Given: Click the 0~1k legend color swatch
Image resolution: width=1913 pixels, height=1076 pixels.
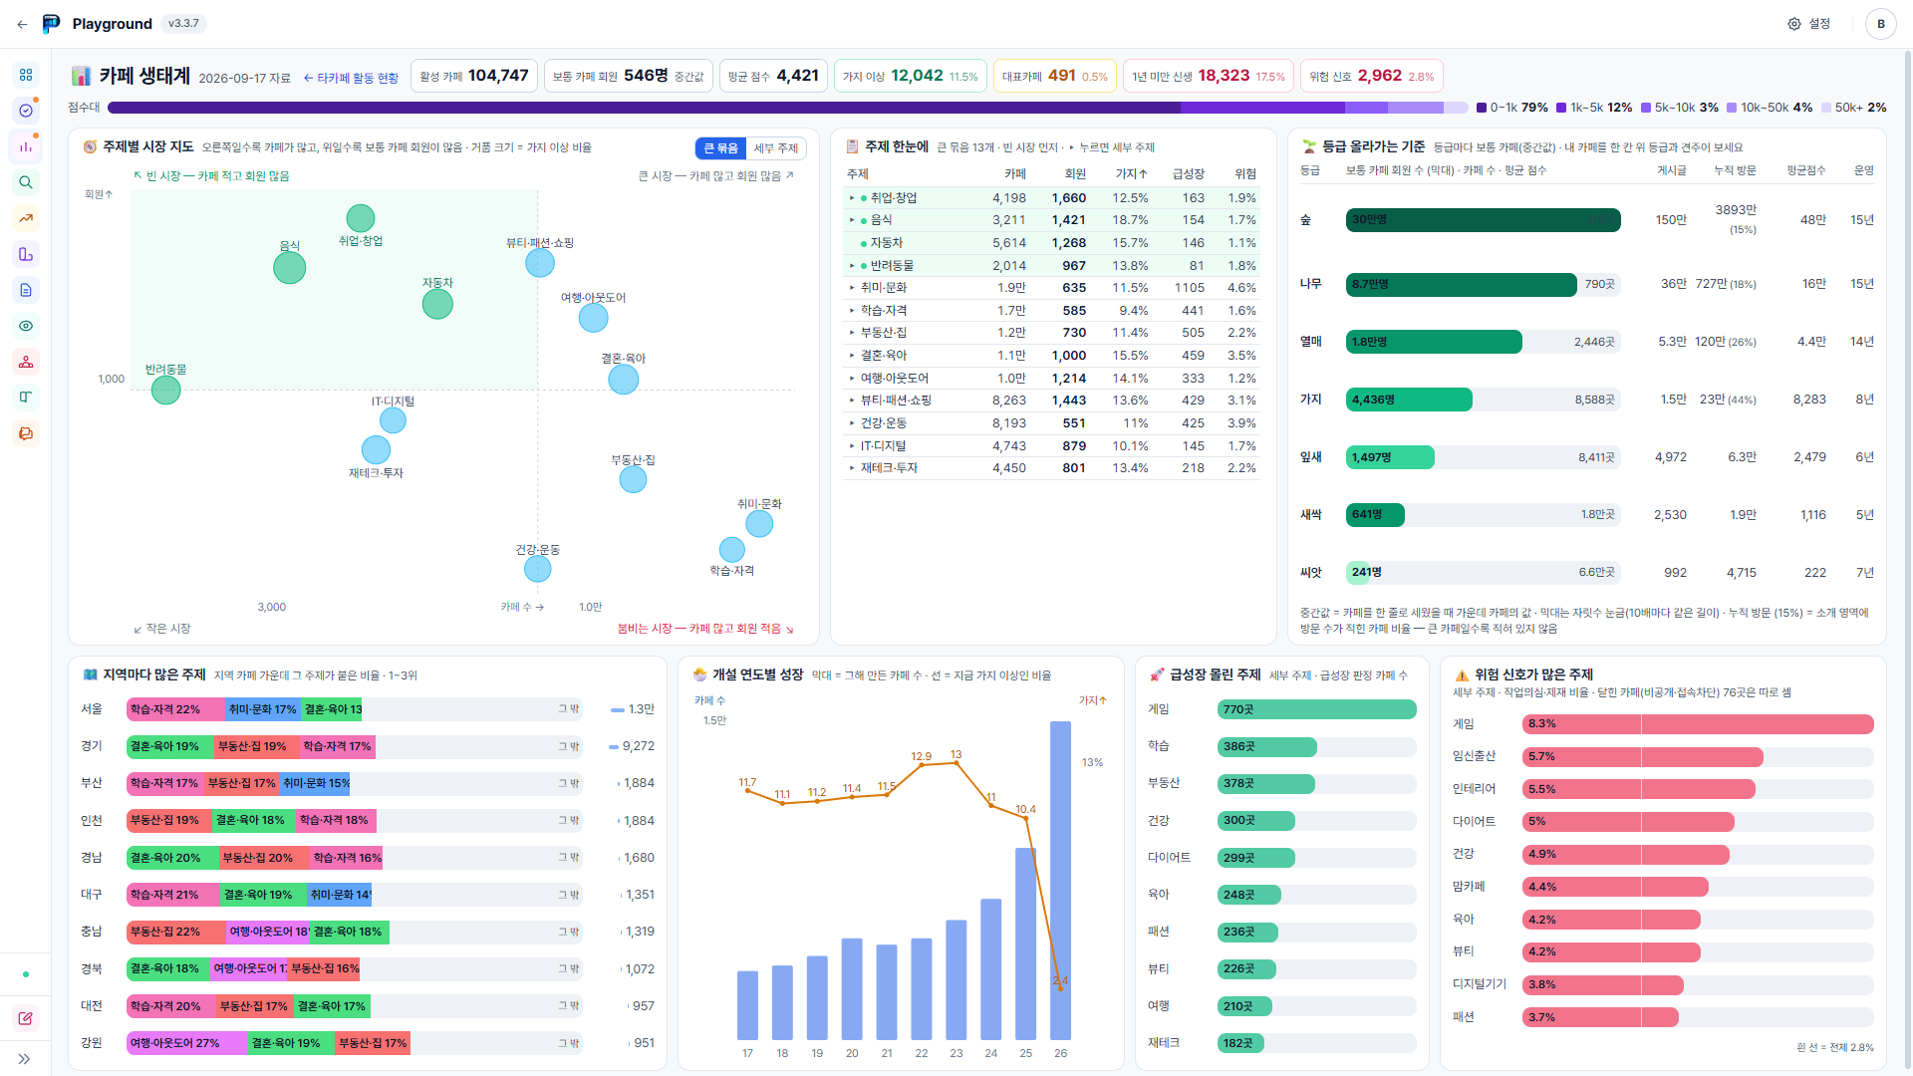Looking at the screenshot, I should coord(1482,108).
